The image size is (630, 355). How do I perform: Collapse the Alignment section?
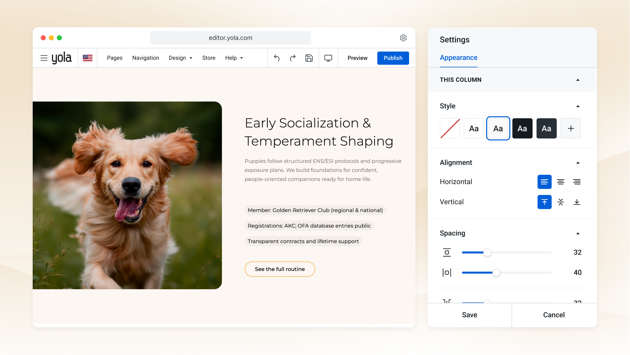578,163
